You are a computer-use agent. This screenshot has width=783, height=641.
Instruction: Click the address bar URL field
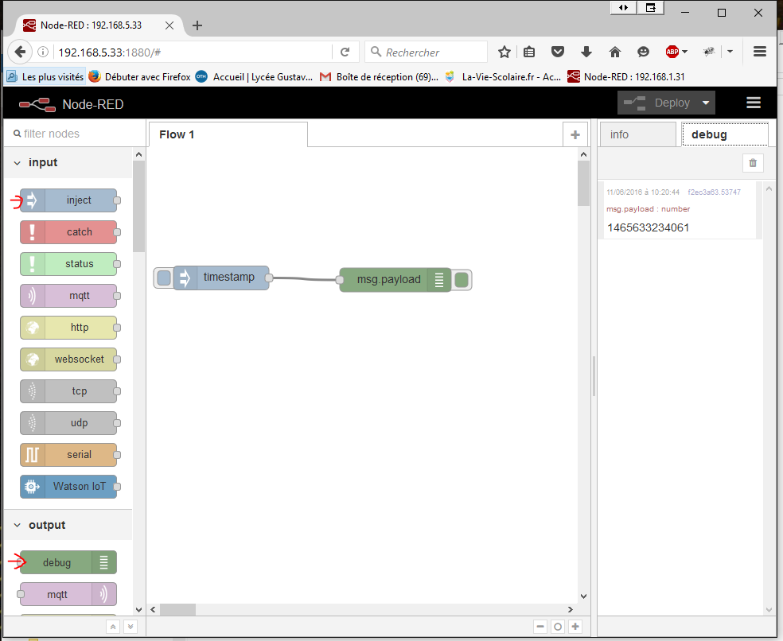pyautogui.click(x=193, y=52)
